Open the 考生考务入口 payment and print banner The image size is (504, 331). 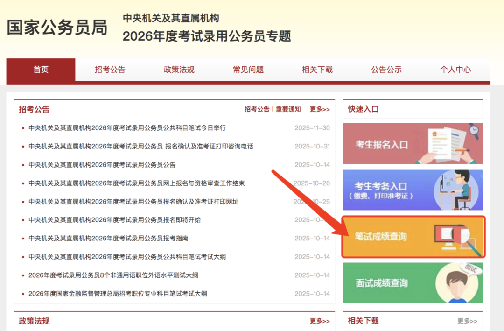point(413,190)
